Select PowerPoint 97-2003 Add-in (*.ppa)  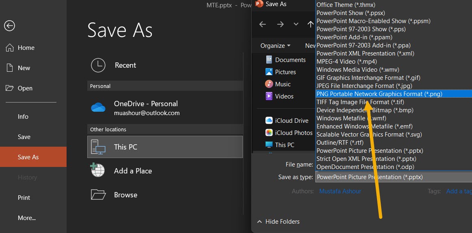[x=394, y=45]
